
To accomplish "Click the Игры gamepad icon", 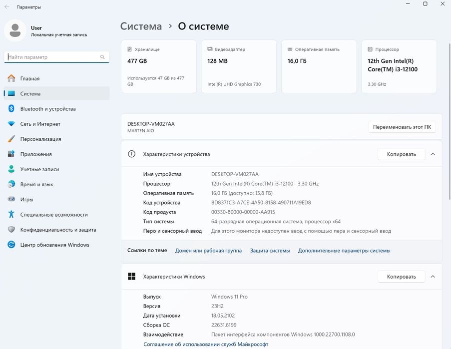I will 11,199.
